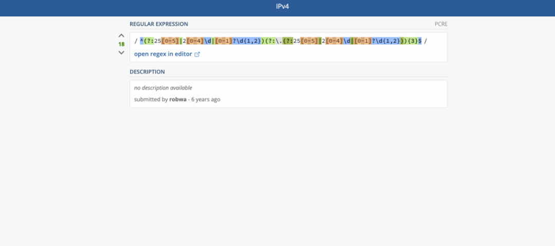Open the author profile robwa
The image size is (555, 246).
(178, 99)
